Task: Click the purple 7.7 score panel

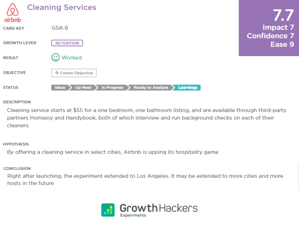Action: point(269,28)
